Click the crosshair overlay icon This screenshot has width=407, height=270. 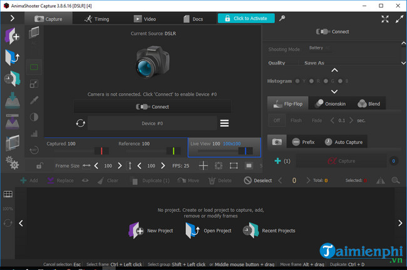click(x=203, y=166)
